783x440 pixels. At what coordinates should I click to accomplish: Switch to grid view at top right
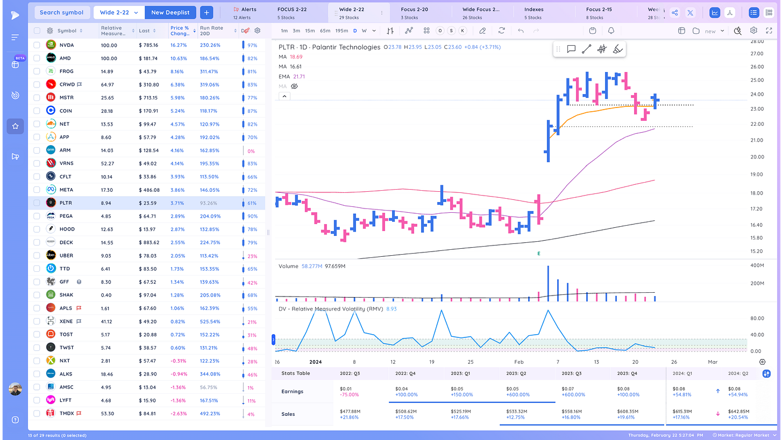point(768,12)
